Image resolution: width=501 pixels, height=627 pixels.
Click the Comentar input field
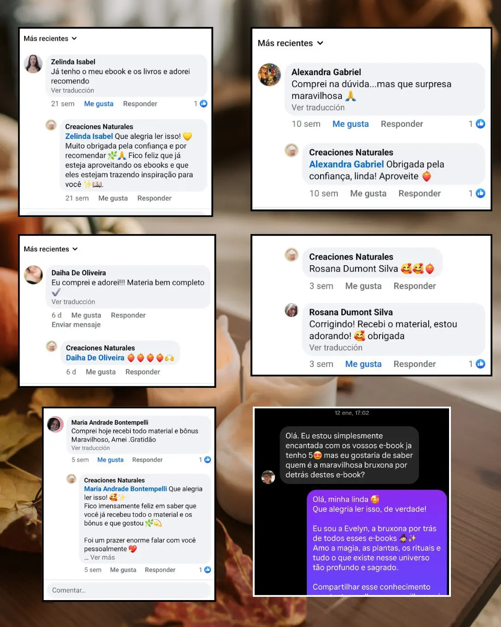pyautogui.click(x=129, y=590)
